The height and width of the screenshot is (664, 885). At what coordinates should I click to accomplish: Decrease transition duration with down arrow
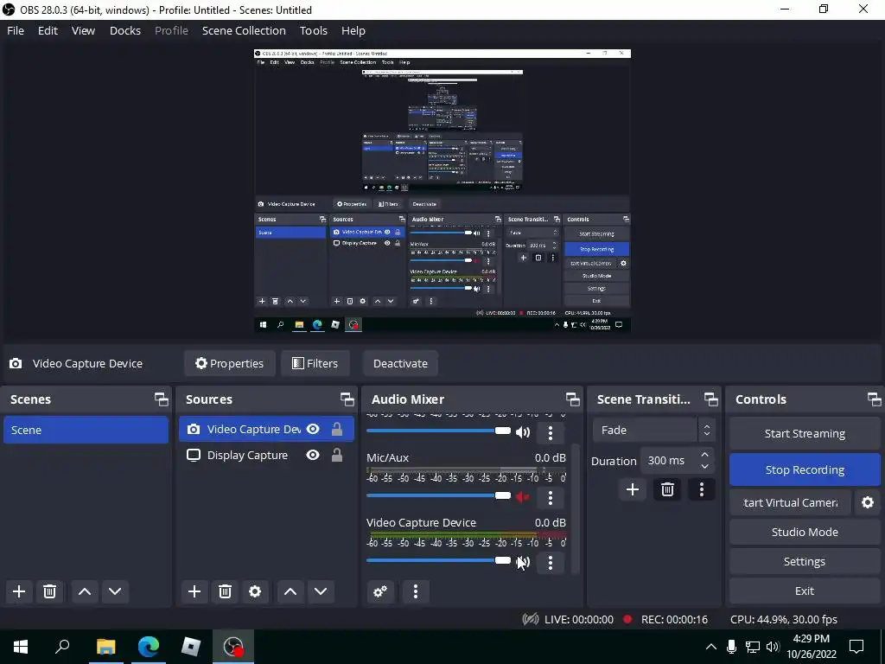coord(704,467)
